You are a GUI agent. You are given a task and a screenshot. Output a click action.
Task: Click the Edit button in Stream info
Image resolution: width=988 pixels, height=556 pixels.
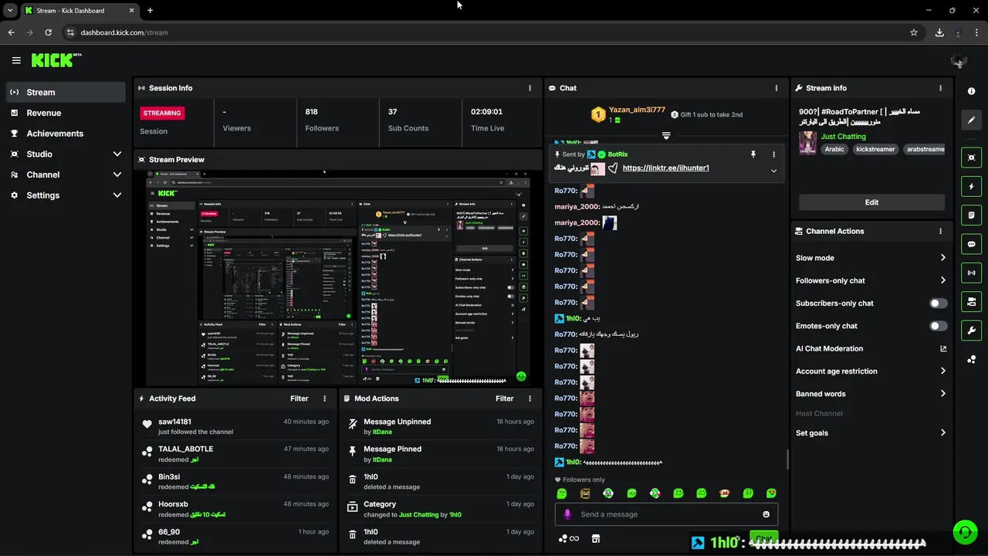871,202
